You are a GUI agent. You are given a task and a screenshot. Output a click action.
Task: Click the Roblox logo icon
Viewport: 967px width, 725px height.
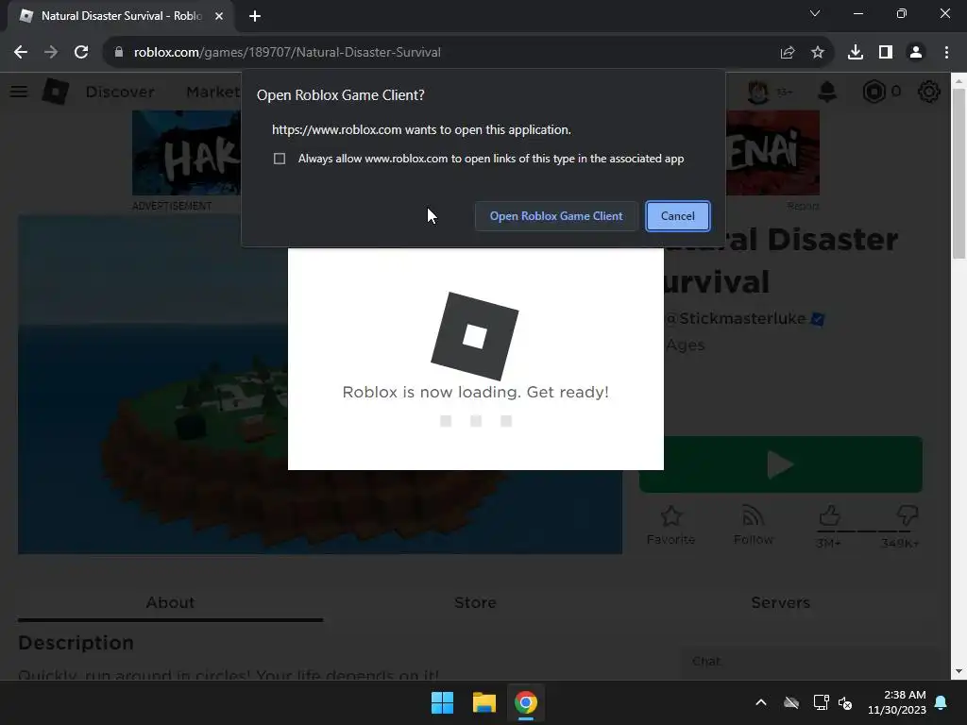coord(56,92)
